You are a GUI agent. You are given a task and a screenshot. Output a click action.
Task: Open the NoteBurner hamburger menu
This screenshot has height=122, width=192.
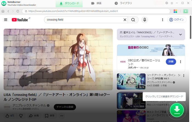pos(172,3)
